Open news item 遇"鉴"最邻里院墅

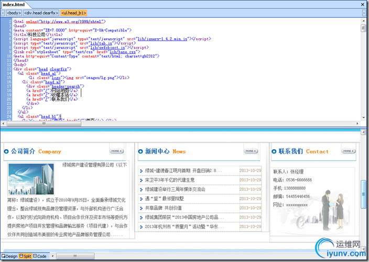click(164, 199)
